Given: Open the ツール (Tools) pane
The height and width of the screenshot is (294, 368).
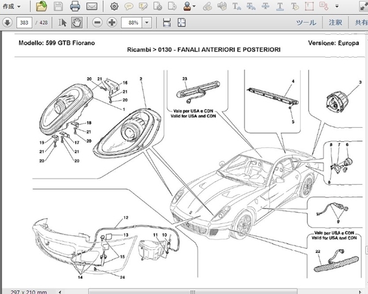Looking at the screenshot, I should tap(306, 23).
